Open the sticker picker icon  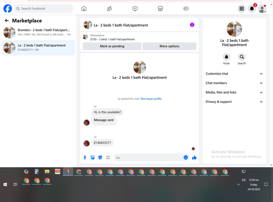click(x=100, y=157)
